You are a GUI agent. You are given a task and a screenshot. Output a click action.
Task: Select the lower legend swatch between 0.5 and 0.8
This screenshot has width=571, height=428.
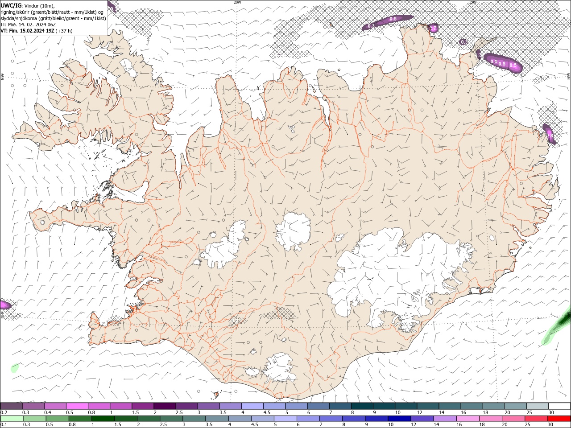57,419
